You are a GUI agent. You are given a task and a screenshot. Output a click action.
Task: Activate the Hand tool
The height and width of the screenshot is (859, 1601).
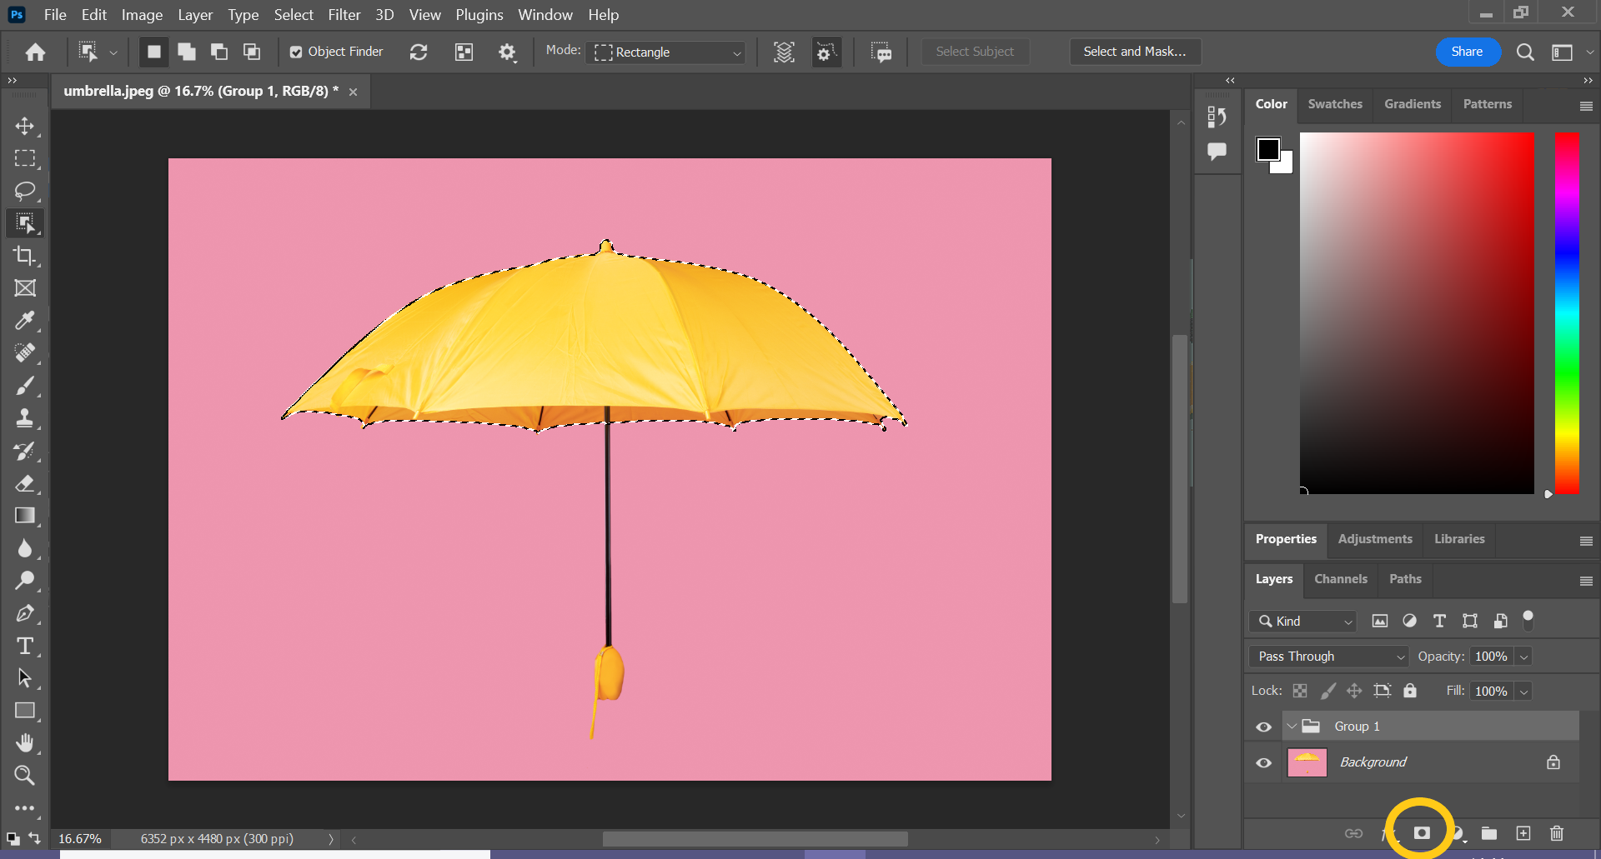25,742
